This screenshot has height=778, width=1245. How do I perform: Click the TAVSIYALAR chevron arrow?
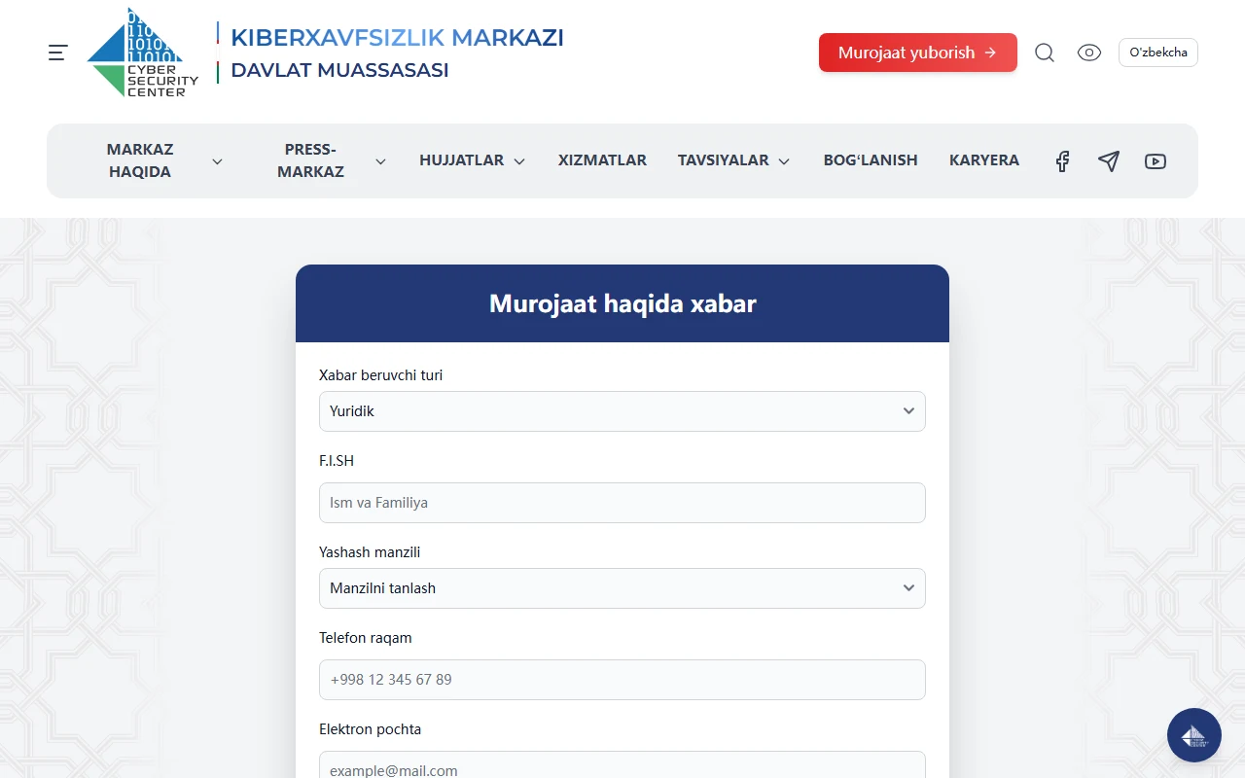[784, 161]
